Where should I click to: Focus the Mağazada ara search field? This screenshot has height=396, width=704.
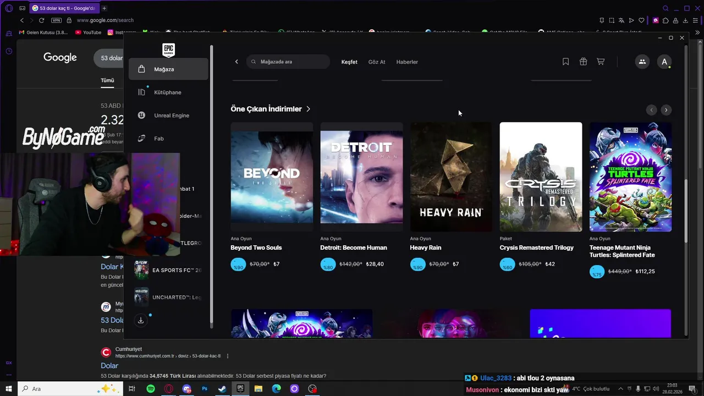(288, 62)
